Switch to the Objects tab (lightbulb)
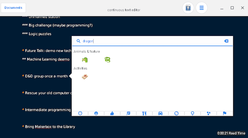The height and width of the screenshot is (138, 248). coord(193,113)
